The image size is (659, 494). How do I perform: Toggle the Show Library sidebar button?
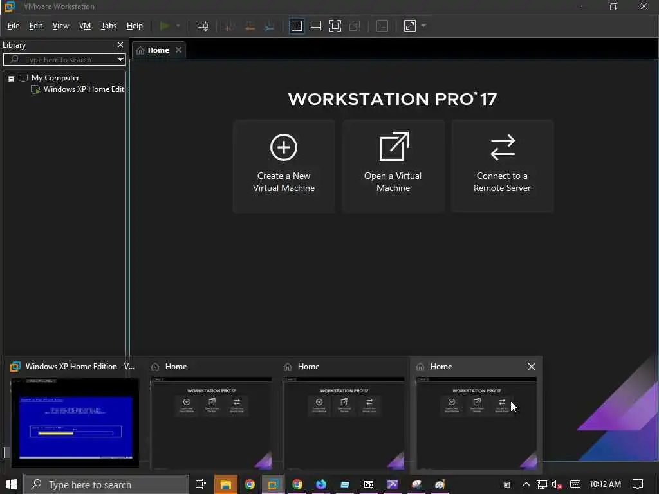pyautogui.click(x=297, y=26)
